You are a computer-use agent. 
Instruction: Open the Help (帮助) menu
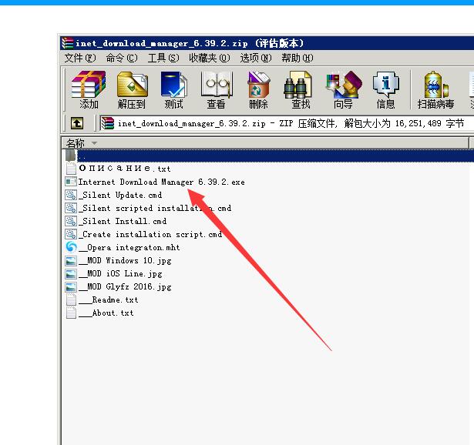[297, 58]
